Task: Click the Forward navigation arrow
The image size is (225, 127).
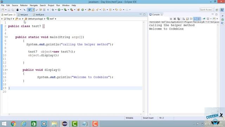Action: pyautogui.click(x=127, y=10)
